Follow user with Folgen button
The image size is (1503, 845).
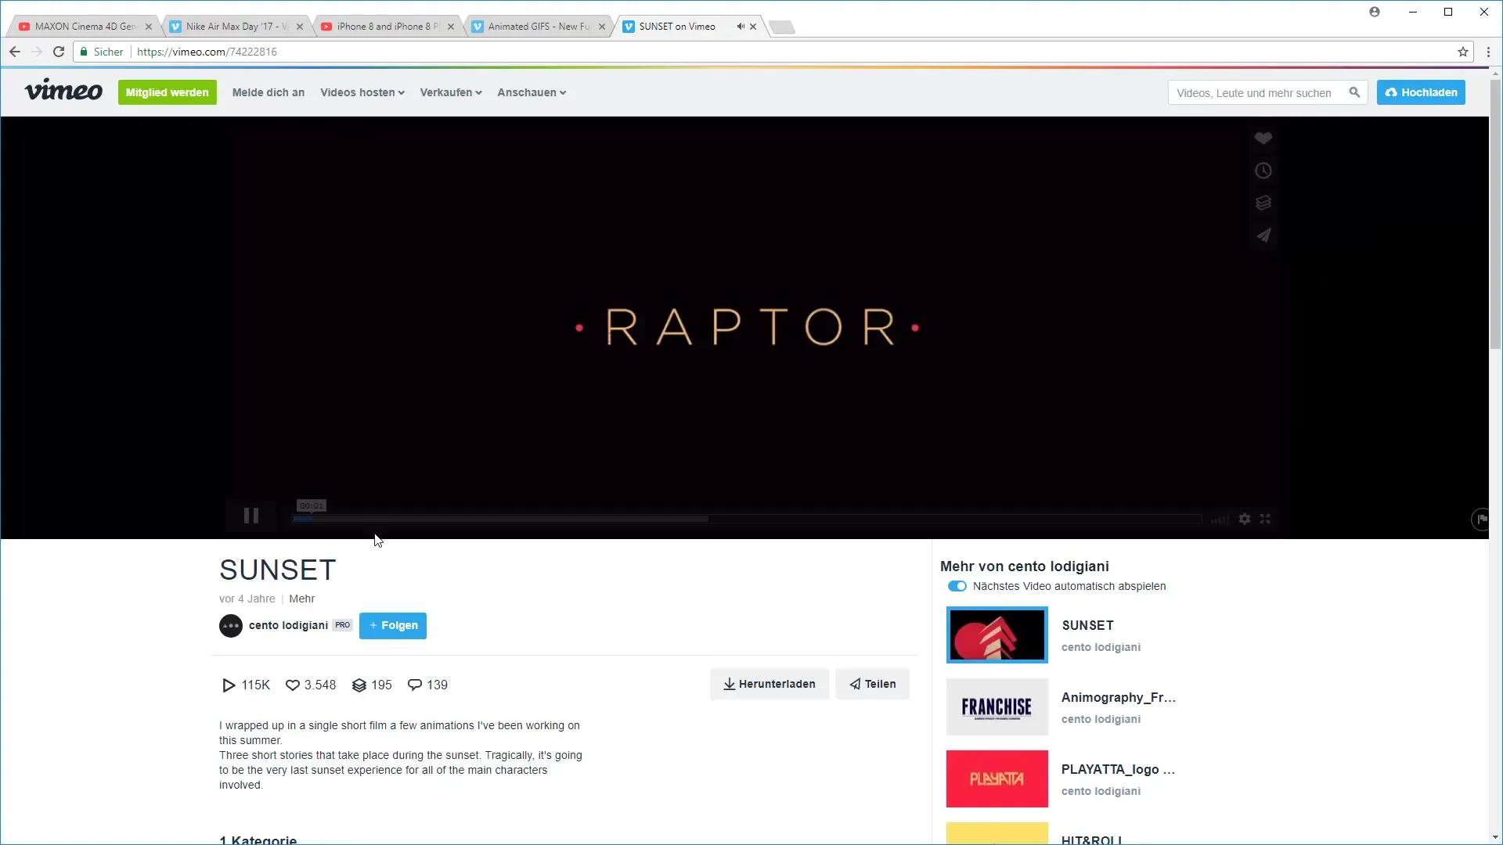pyautogui.click(x=393, y=626)
